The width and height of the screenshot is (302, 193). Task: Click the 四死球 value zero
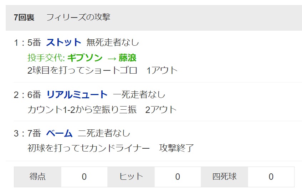[271, 177]
